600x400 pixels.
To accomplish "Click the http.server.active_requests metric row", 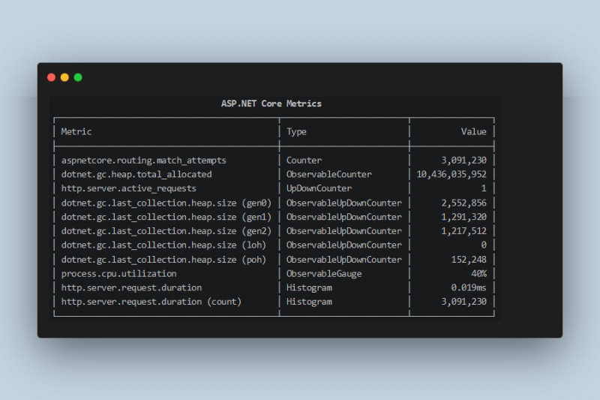I will 128,188.
